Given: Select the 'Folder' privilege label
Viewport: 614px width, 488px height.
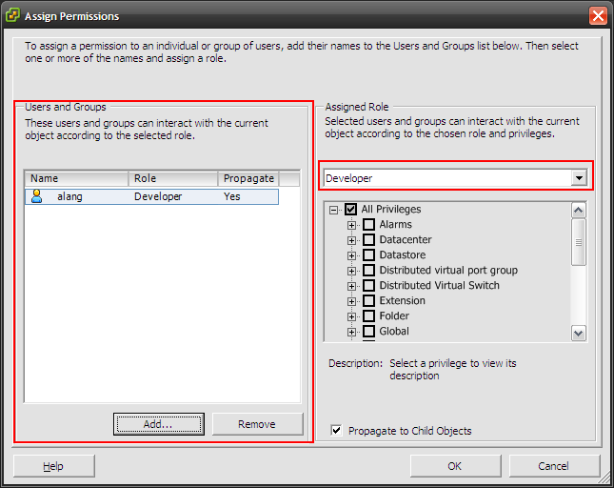Looking at the screenshot, I should pos(394,315).
